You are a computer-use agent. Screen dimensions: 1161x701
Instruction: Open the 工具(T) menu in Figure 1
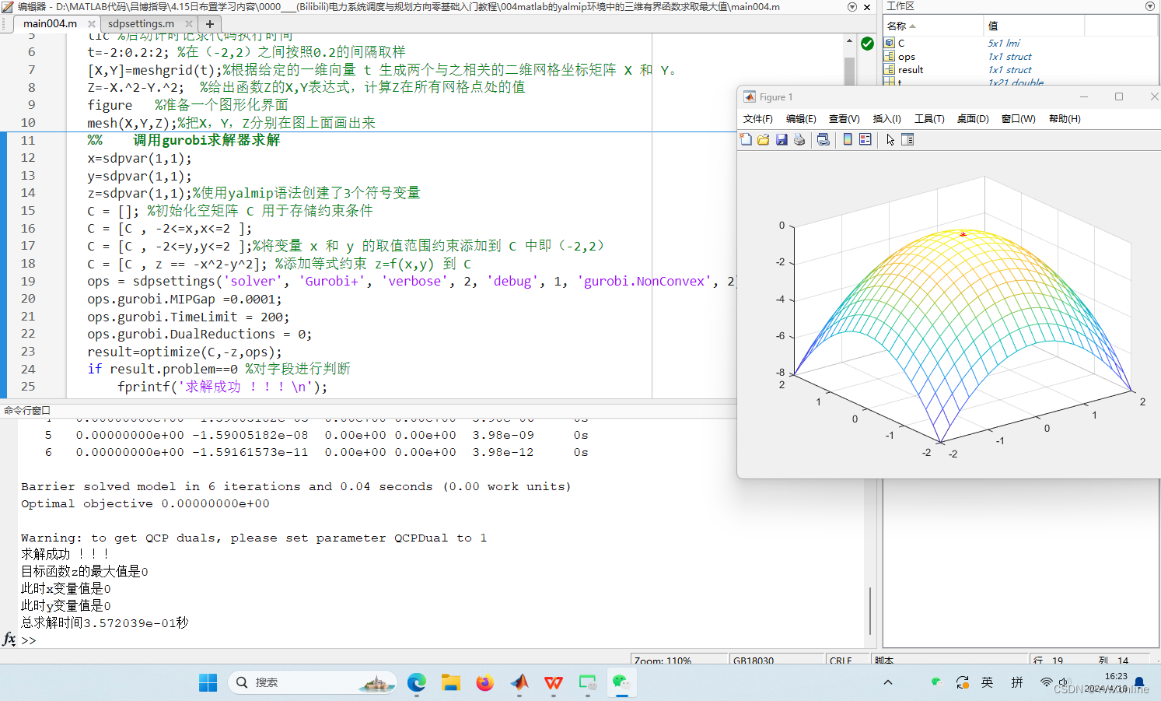928,118
